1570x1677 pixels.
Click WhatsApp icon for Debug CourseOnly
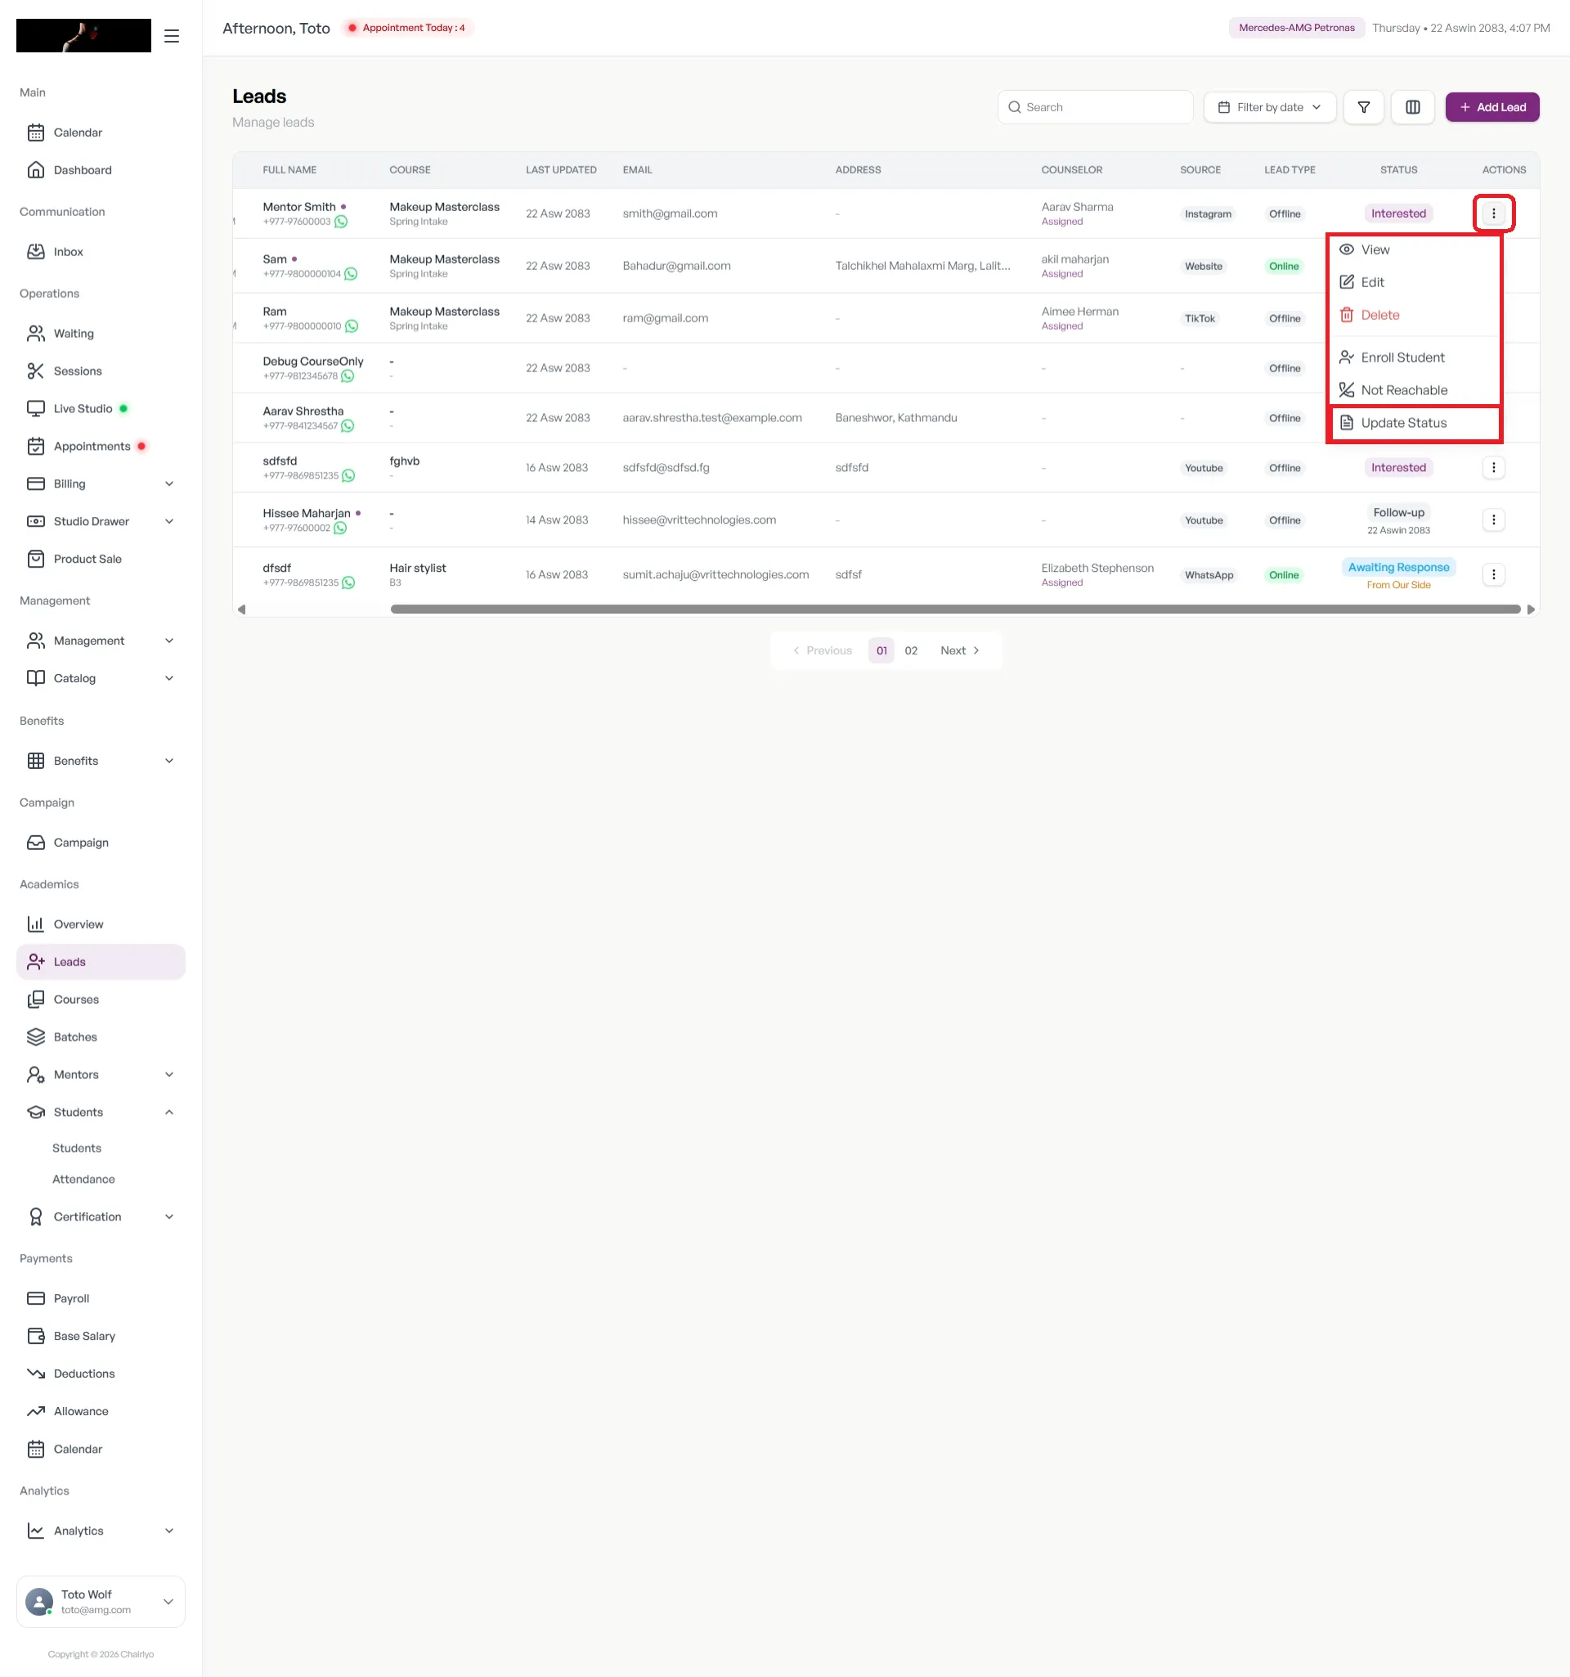[x=348, y=376]
